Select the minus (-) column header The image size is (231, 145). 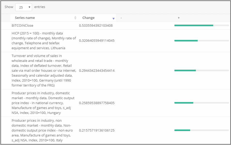(121, 18)
